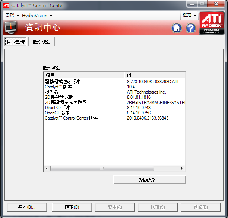Switch to the 圖形硬體 tab
The image size is (228, 218).
(x=42, y=42)
